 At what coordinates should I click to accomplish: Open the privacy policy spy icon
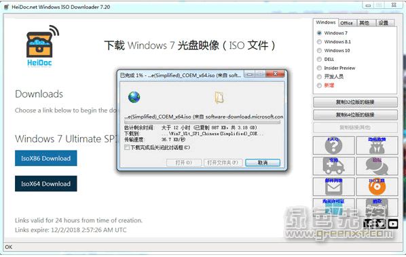click(377, 146)
